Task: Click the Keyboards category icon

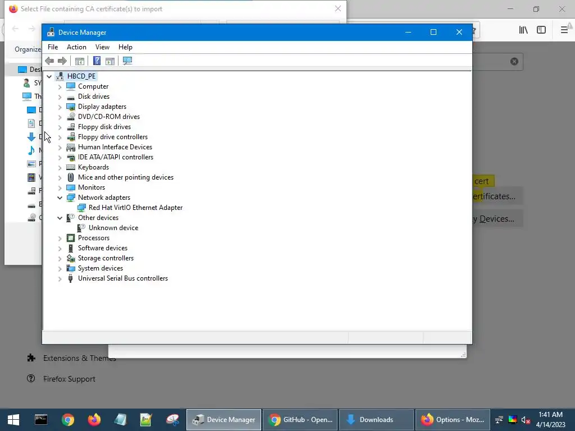Action: tap(71, 167)
